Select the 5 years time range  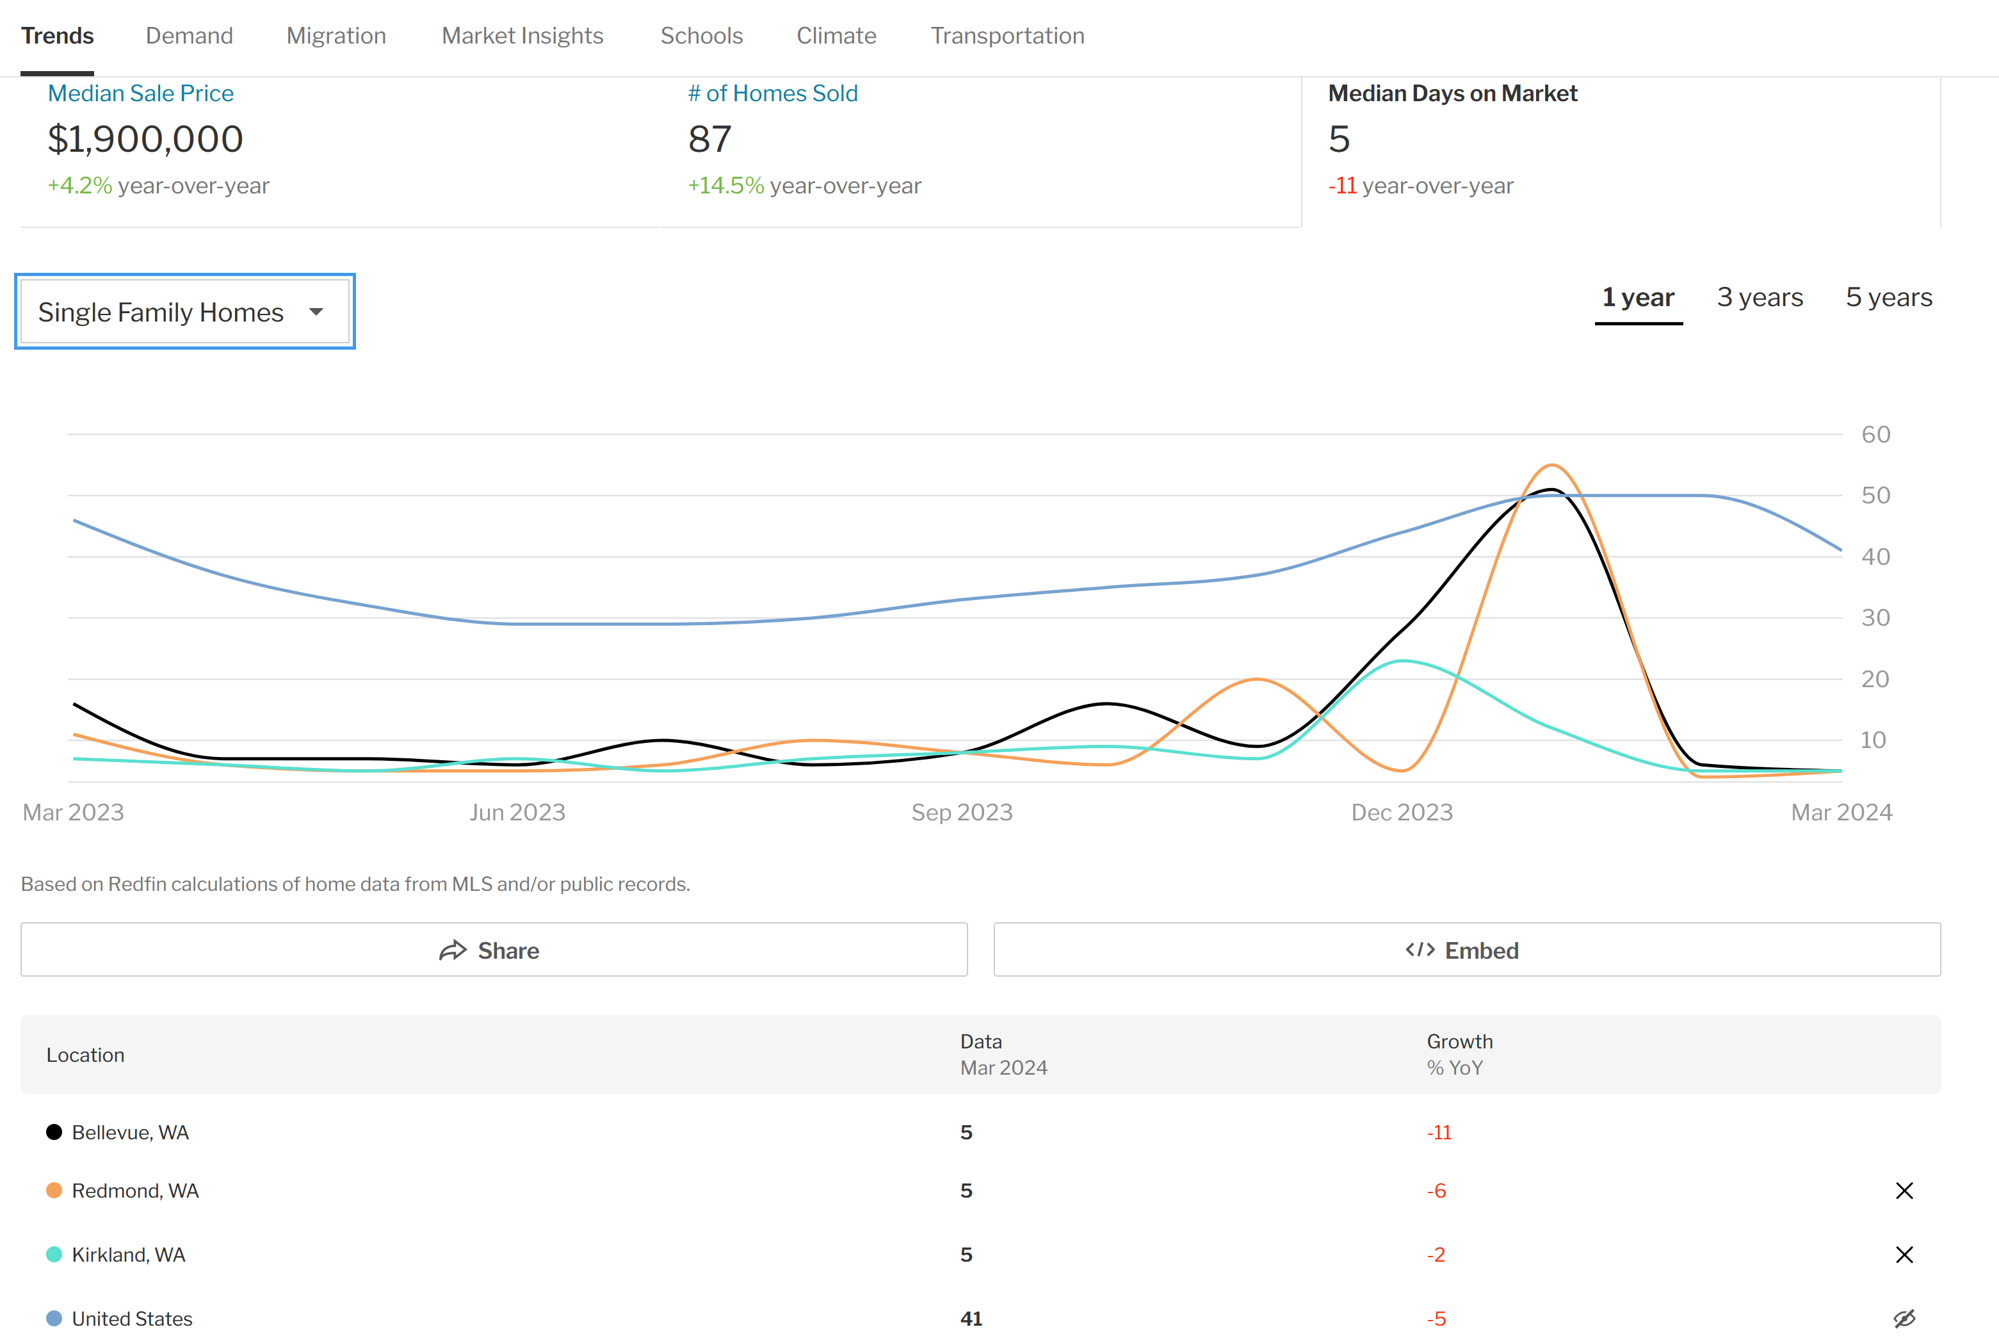pyautogui.click(x=1890, y=297)
